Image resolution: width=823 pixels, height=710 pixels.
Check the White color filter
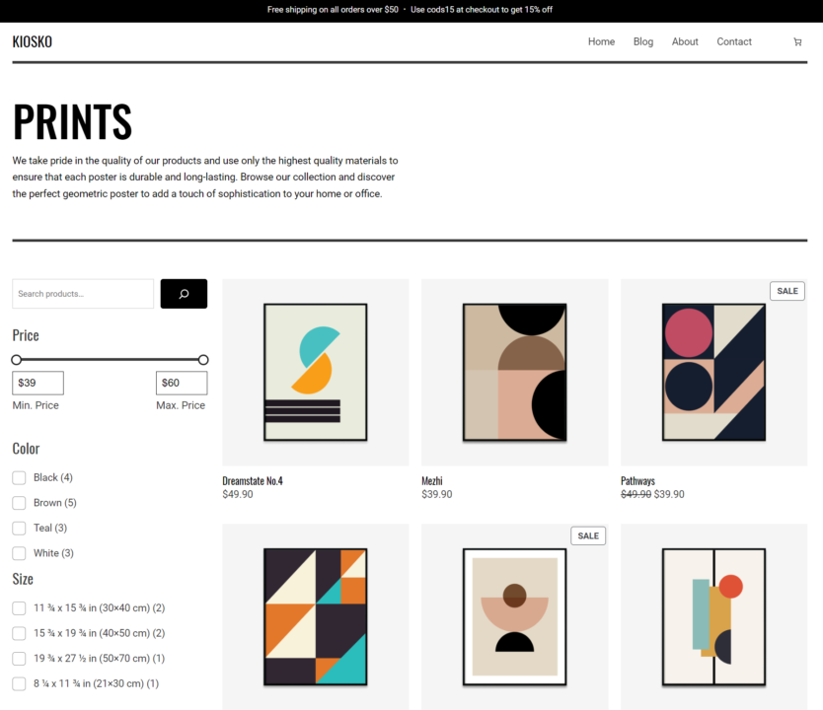pos(19,553)
